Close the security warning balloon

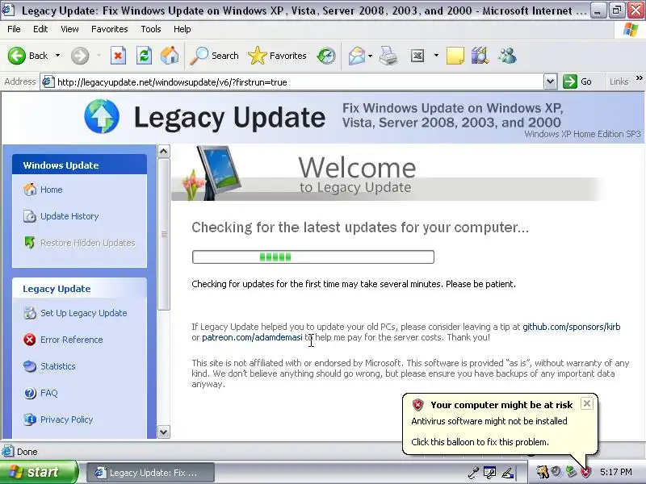(587, 403)
